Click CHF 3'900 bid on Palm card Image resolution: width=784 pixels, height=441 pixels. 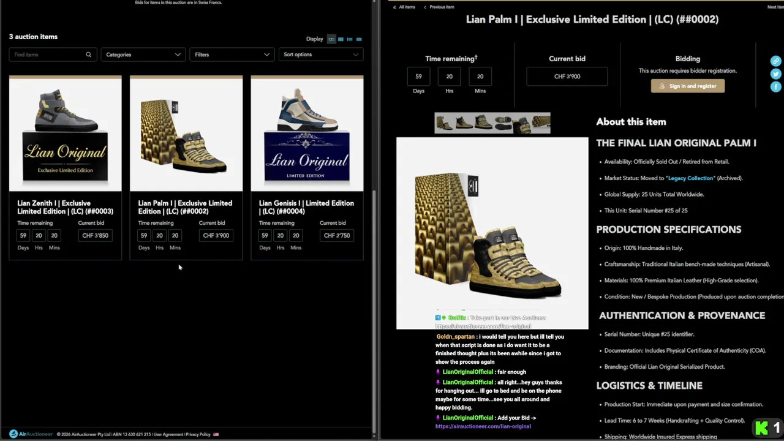216,235
